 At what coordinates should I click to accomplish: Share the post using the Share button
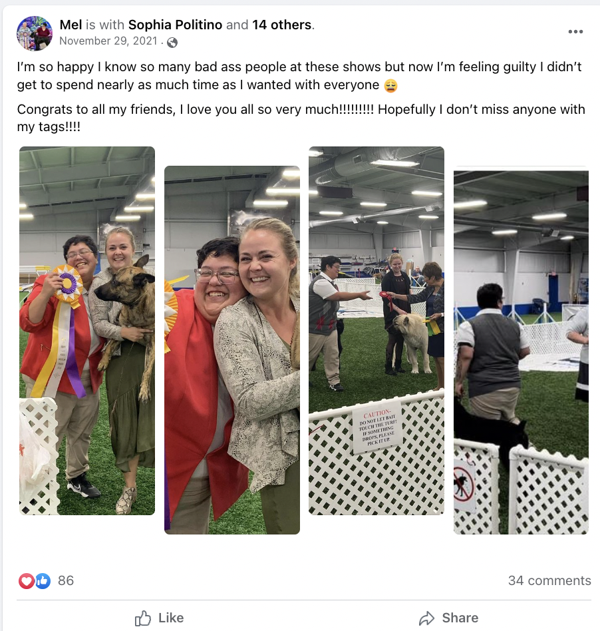449,618
